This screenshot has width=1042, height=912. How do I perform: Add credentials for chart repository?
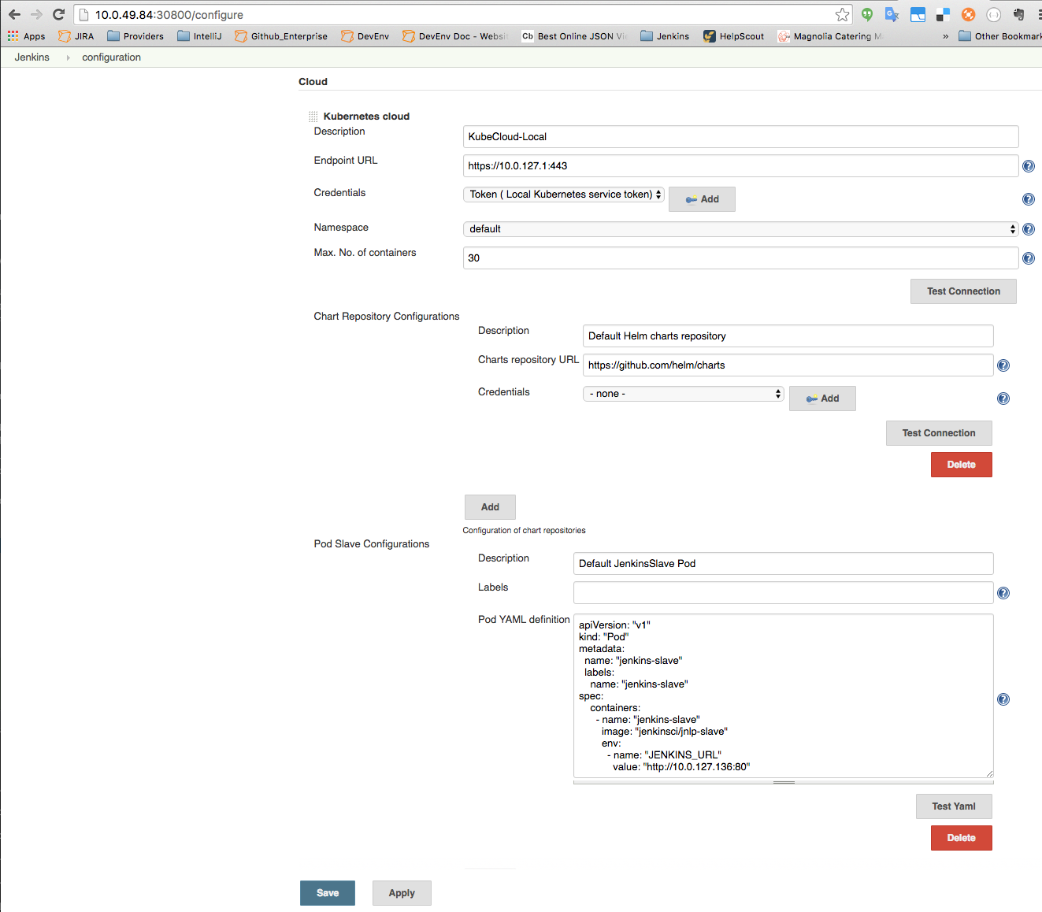pyautogui.click(x=822, y=399)
